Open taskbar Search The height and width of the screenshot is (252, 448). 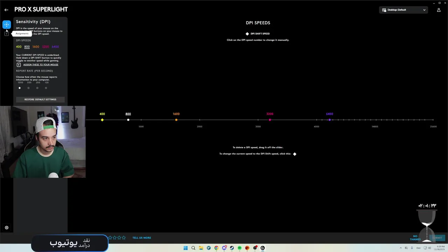tap(193, 248)
